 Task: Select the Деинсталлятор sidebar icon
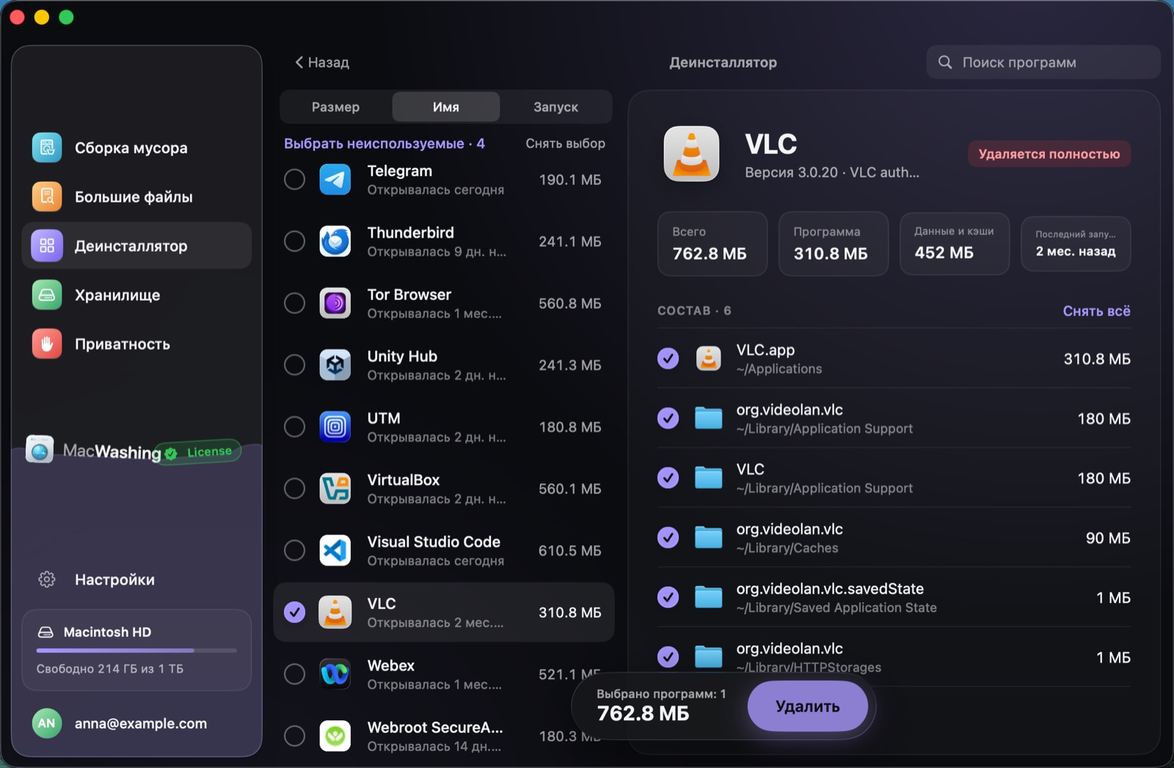47,246
